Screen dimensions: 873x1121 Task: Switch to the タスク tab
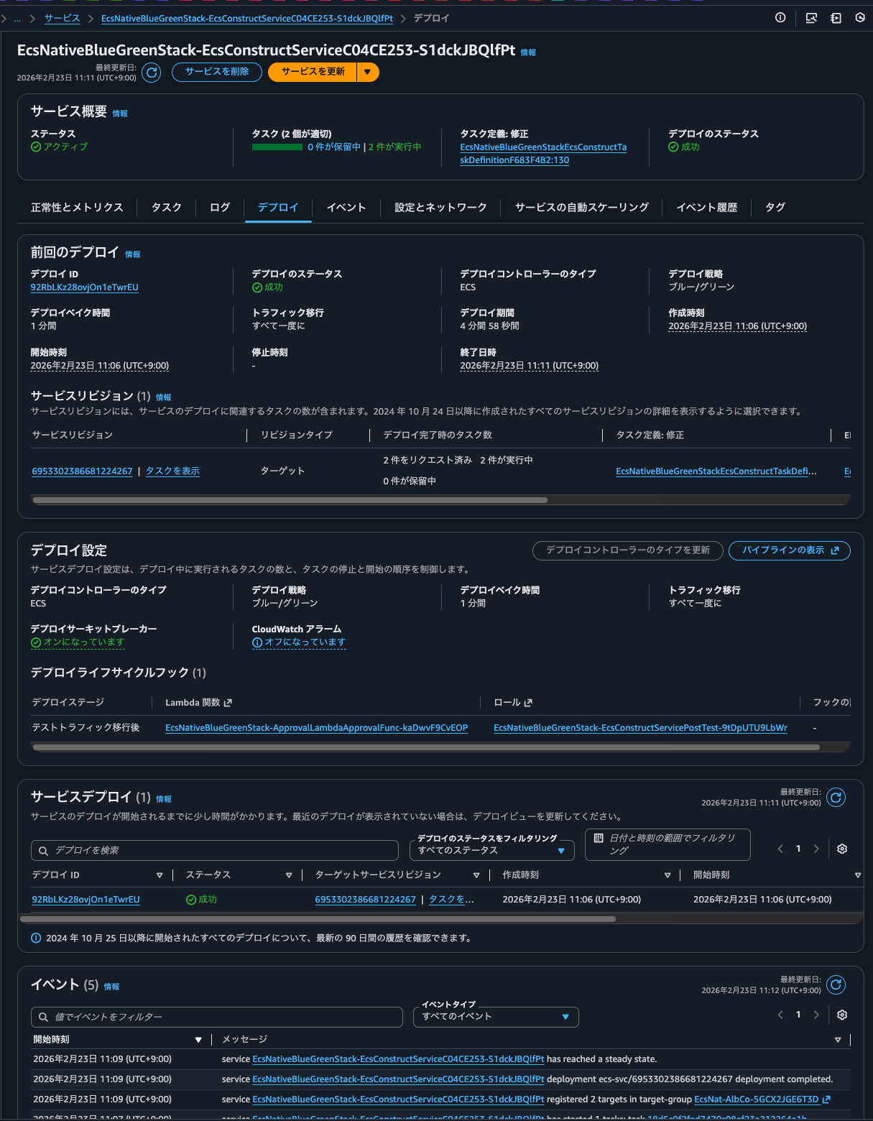[x=166, y=208]
